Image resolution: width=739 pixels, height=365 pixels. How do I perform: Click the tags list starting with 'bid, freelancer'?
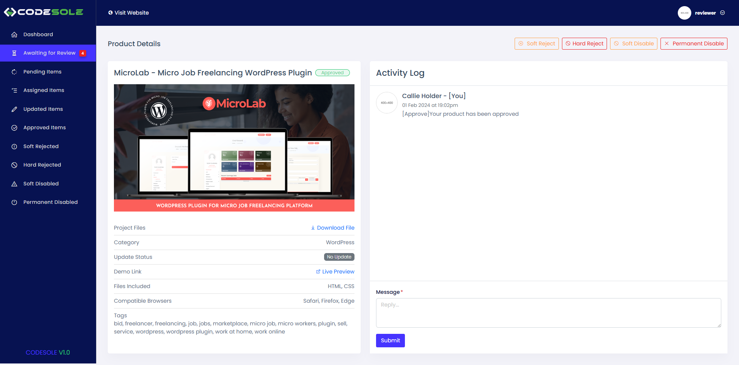click(231, 328)
